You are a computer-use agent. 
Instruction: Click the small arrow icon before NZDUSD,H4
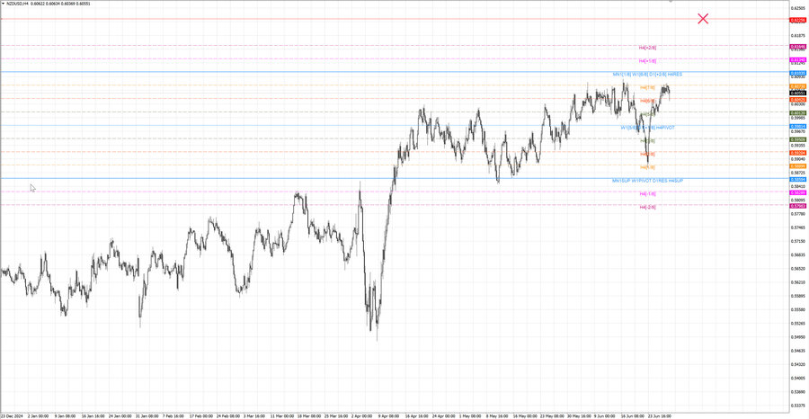point(3,3)
